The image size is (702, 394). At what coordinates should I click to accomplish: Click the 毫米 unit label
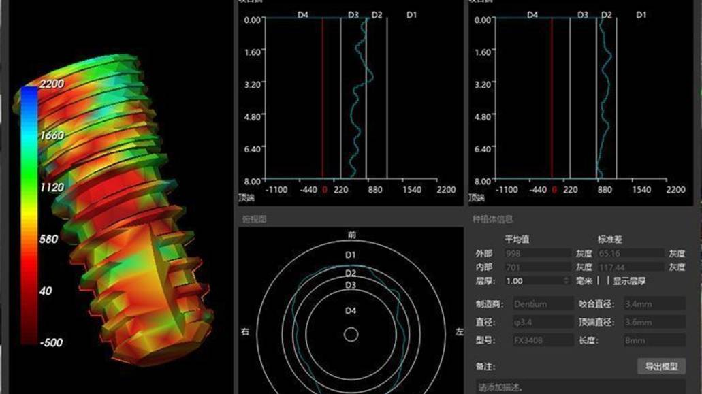(584, 281)
